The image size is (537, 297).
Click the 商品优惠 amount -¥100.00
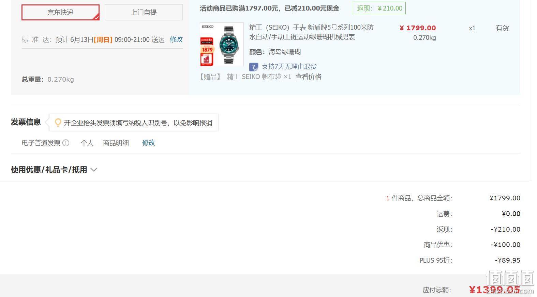click(506, 245)
